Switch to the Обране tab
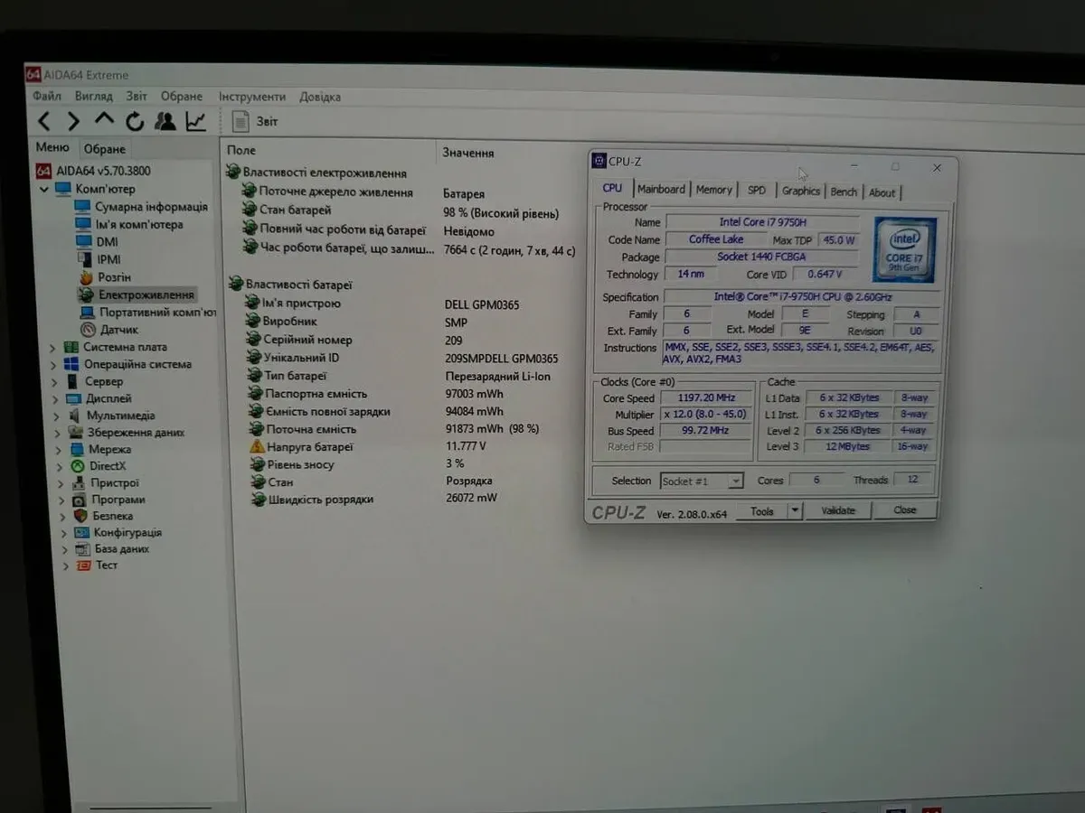This screenshot has width=1085, height=813. (x=105, y=149)
